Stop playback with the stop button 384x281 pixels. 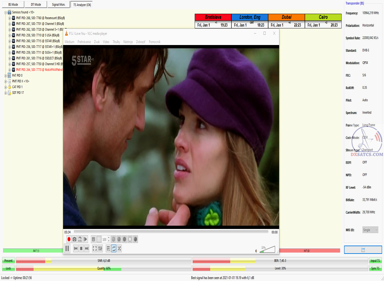(81, 248)
